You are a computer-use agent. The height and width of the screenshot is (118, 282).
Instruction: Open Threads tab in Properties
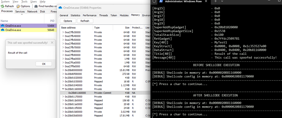click(x=103, y=15)
